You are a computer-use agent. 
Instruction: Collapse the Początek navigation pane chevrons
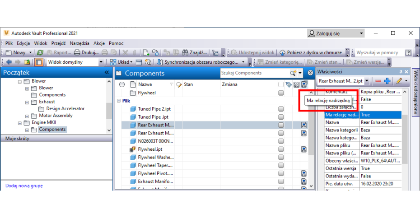point(107,73)
